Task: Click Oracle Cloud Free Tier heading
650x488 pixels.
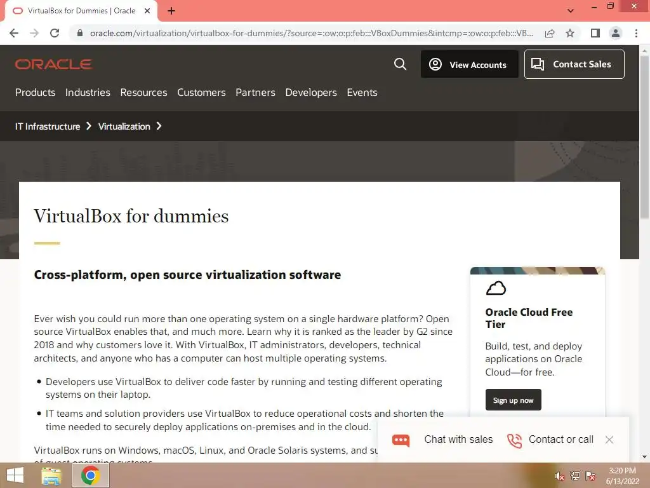Action: pyautogui.click(x=529, y=318)
